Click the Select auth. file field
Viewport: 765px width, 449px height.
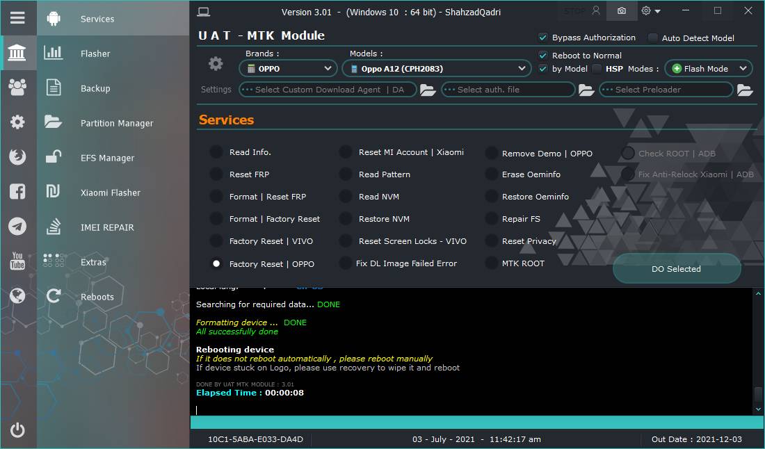(508, 90)
